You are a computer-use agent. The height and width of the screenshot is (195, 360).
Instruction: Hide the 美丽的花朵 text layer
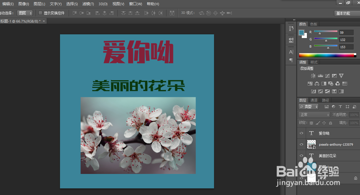301,155
